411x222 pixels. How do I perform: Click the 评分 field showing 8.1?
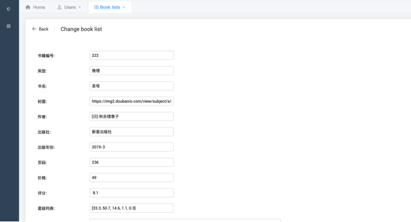tap(132, 192)
